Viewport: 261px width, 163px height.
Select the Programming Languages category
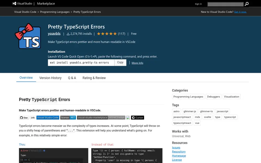(188, 97)
